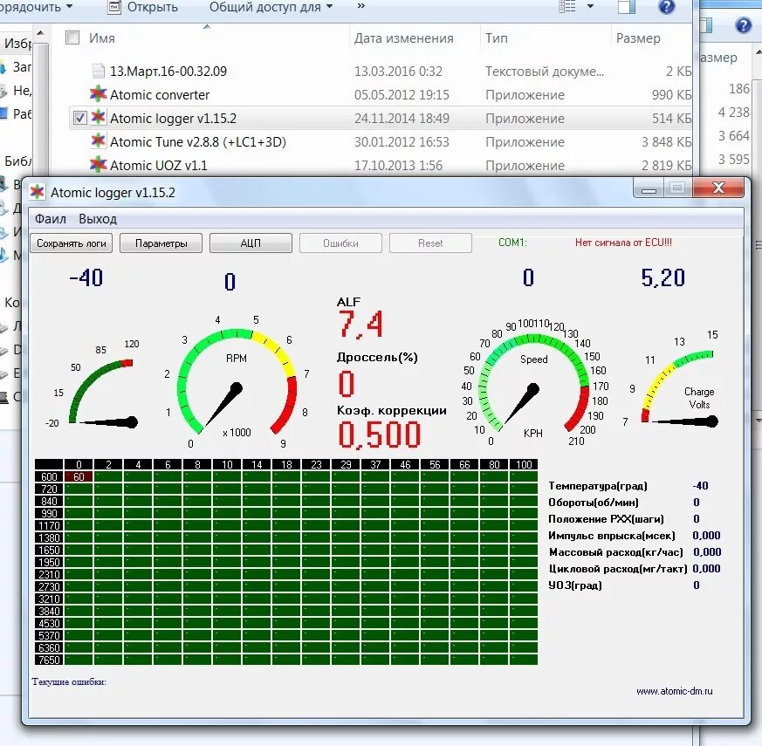Viewport: 762px width, 746px height.
Task: Click the Параметры button
Action: click(x=161, y=243)
